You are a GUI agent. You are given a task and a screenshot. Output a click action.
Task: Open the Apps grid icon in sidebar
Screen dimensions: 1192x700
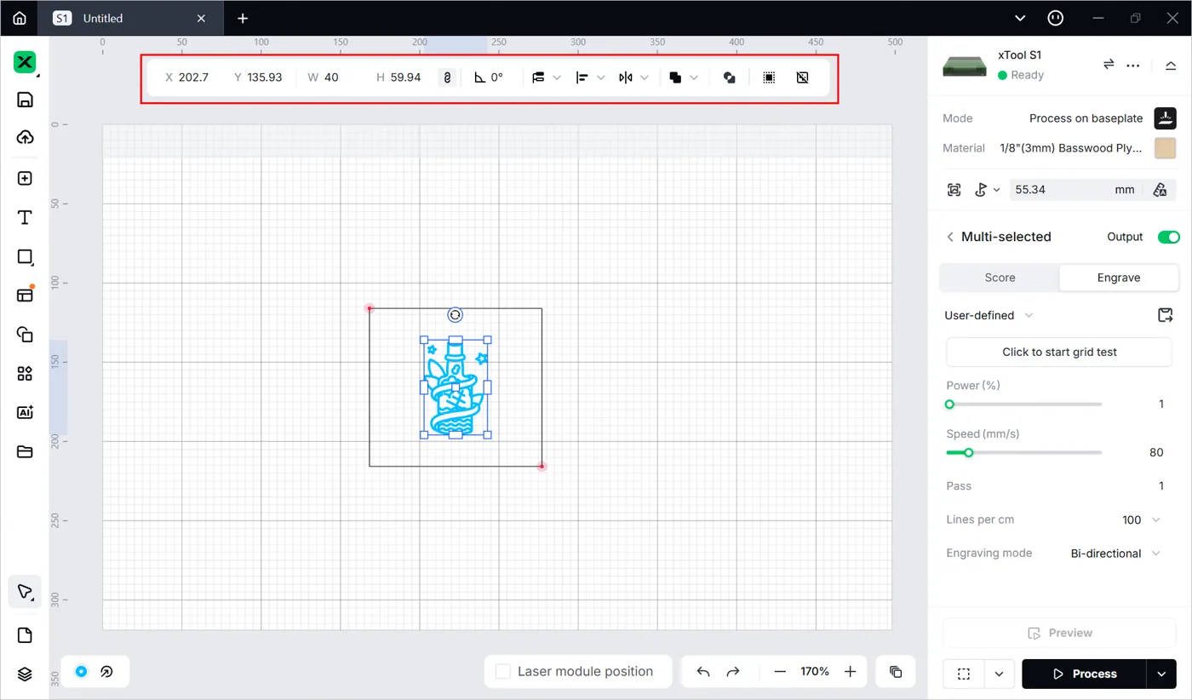pyautogui.click(x=25, y=374)
